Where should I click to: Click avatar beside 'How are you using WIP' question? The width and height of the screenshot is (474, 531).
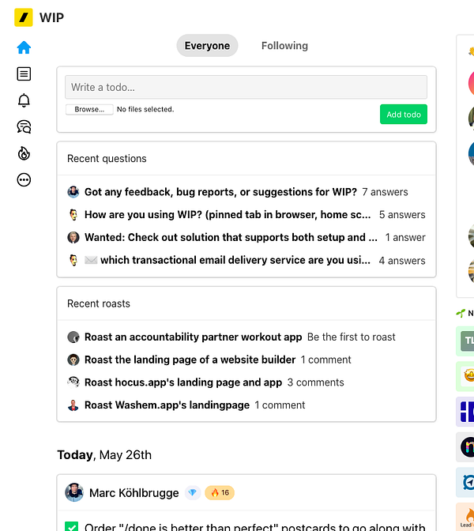73,215
